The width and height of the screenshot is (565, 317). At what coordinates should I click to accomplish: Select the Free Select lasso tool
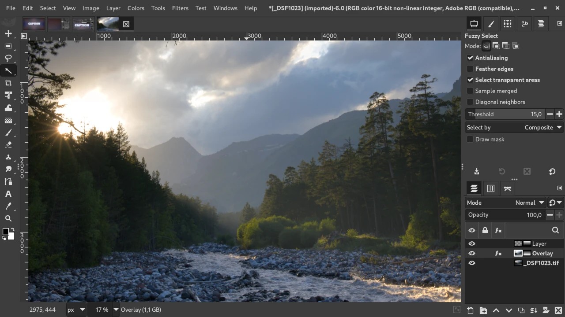point(8,58)
